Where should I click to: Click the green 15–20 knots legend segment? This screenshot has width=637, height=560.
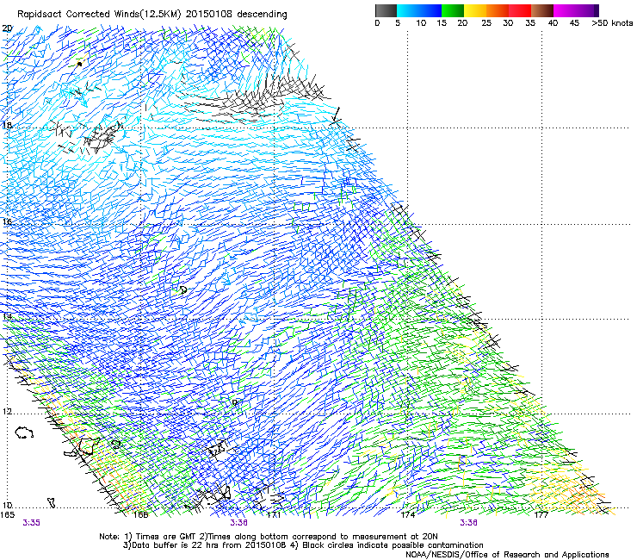pos(453,10)
